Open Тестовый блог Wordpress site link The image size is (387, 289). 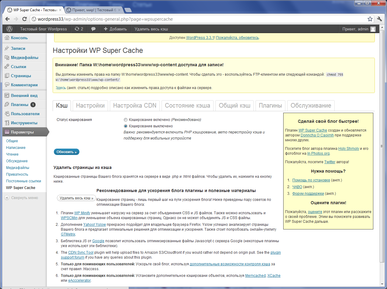44,29
